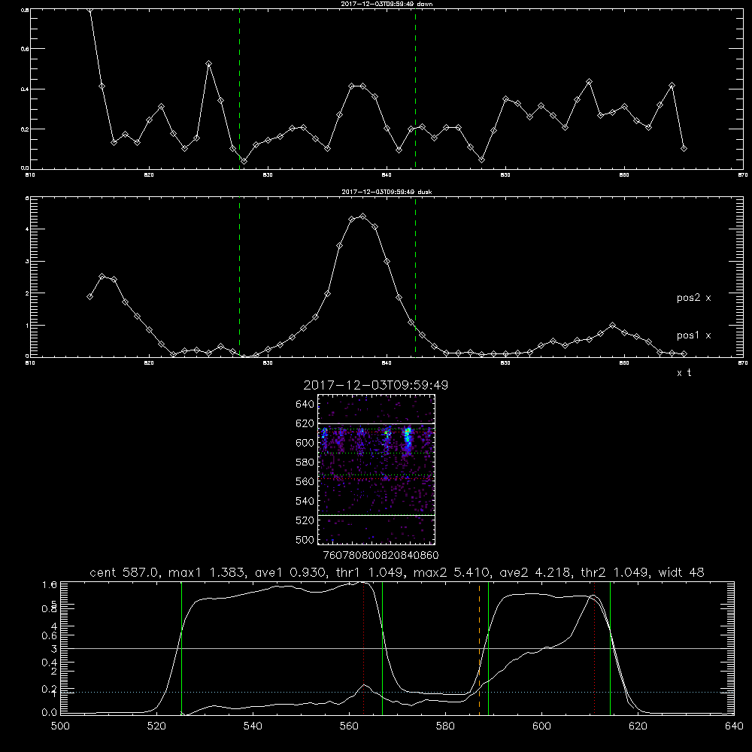The image size is (752, 752).
Task: Click the '500' label on bottom plot x-axis
Action: pos(60,726)
